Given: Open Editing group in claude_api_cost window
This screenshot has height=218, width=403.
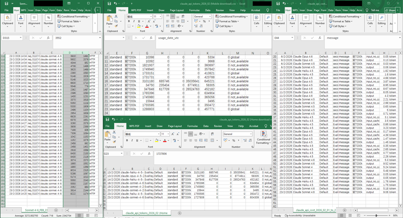Looking at the screenshot, I should coord(381,21).
